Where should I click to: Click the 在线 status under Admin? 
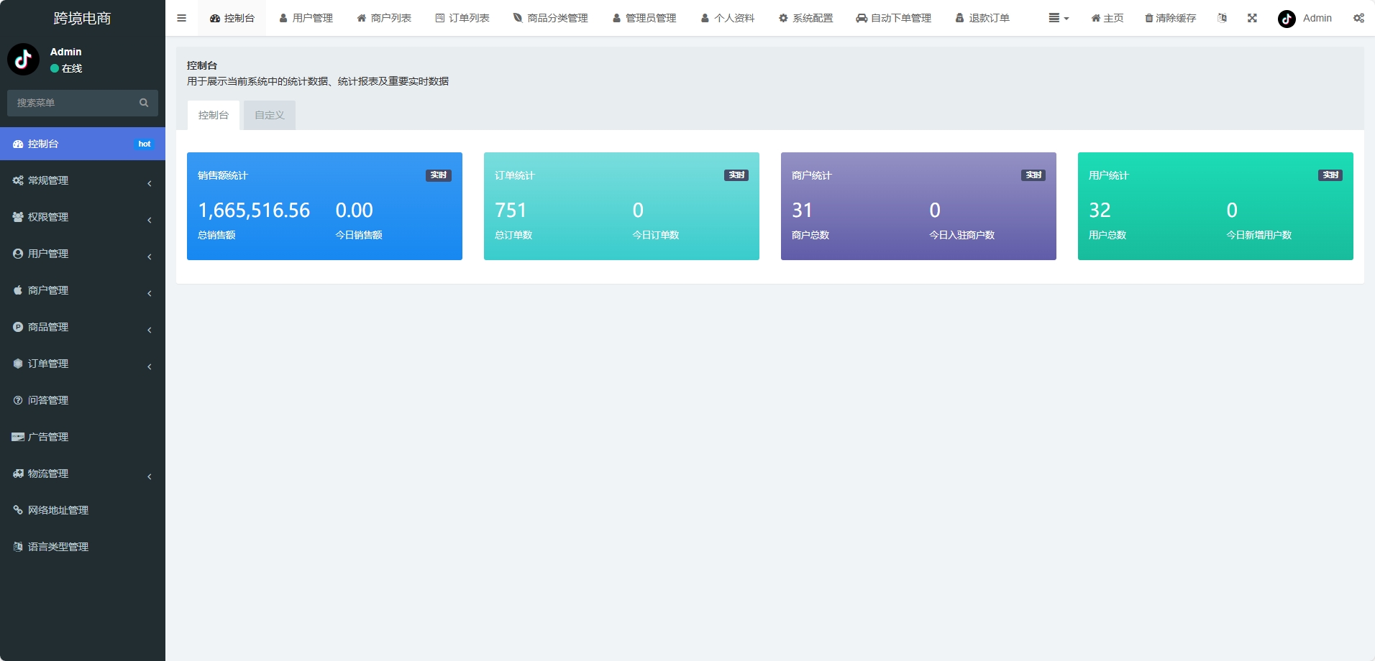pos(66,68)
